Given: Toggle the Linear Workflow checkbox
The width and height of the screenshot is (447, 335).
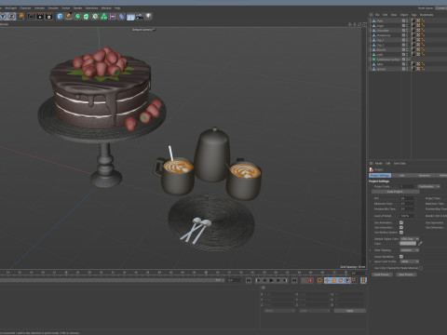Looking at the screenshot, I should coord(401,257).
